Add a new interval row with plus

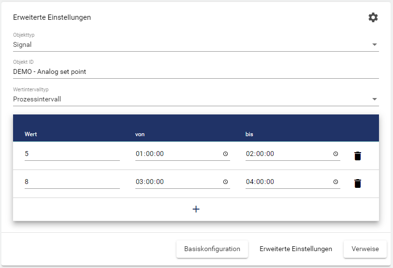pyautogui.click(x=196, y=209)
